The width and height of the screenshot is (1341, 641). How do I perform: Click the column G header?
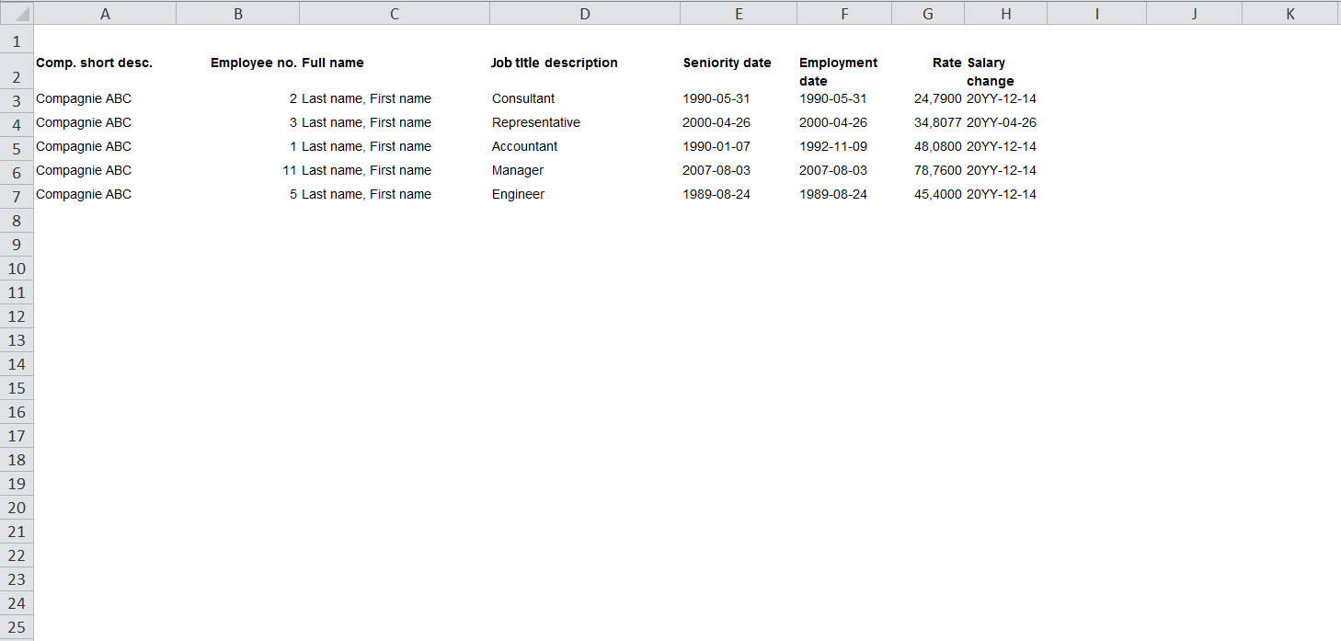[x=927, y=13]
